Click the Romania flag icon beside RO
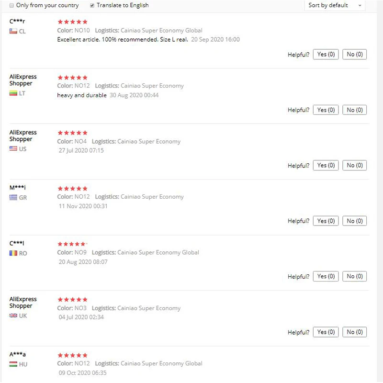The height and width of the screenshot is (383, 383). (x=13, y=253)
